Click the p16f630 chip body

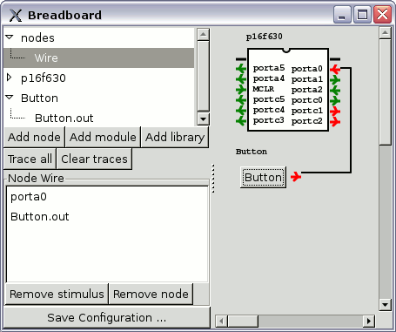coord(288,90)
